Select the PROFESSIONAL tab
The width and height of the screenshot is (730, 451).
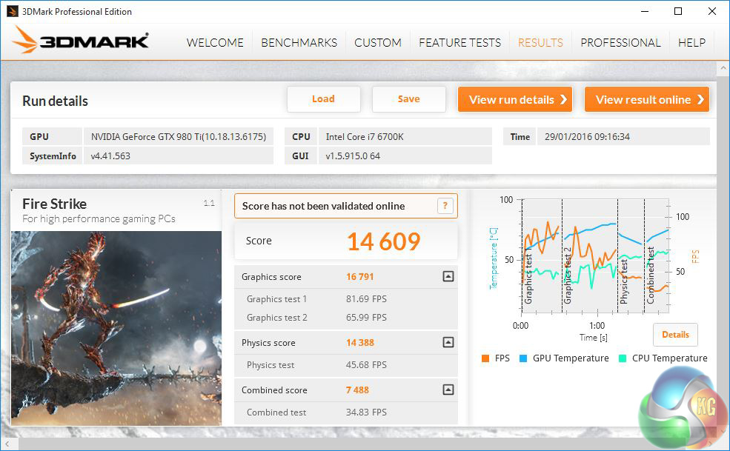pyautogui.click(x=620, y=42)
